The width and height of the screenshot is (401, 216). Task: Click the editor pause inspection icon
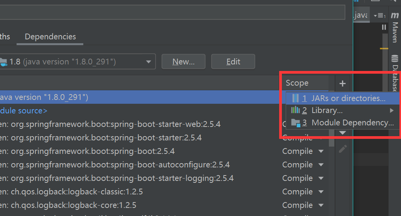(384, 27)
